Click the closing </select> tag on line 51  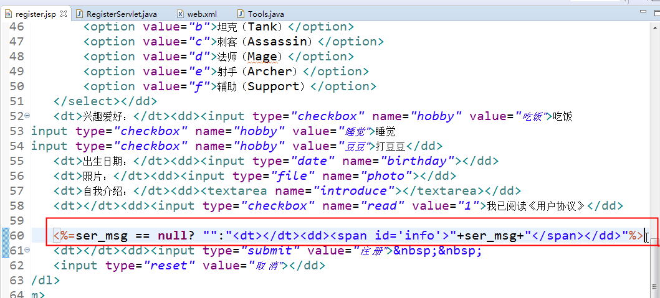(86, 101)
